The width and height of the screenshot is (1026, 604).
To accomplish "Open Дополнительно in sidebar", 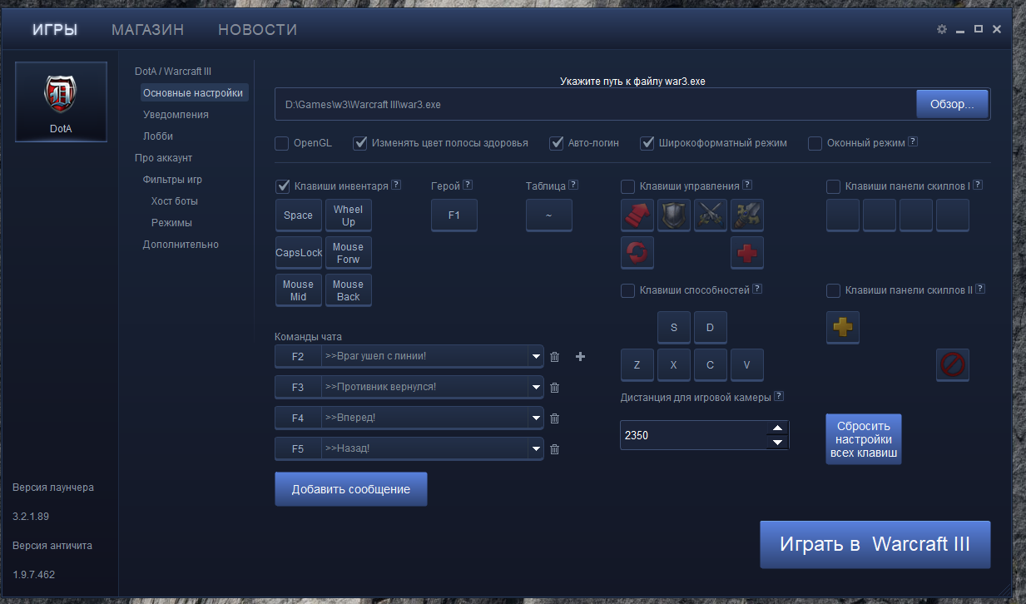I will 181,245.
